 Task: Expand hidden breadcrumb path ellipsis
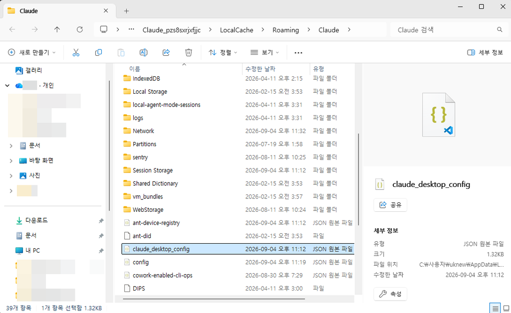coord(131,29)
